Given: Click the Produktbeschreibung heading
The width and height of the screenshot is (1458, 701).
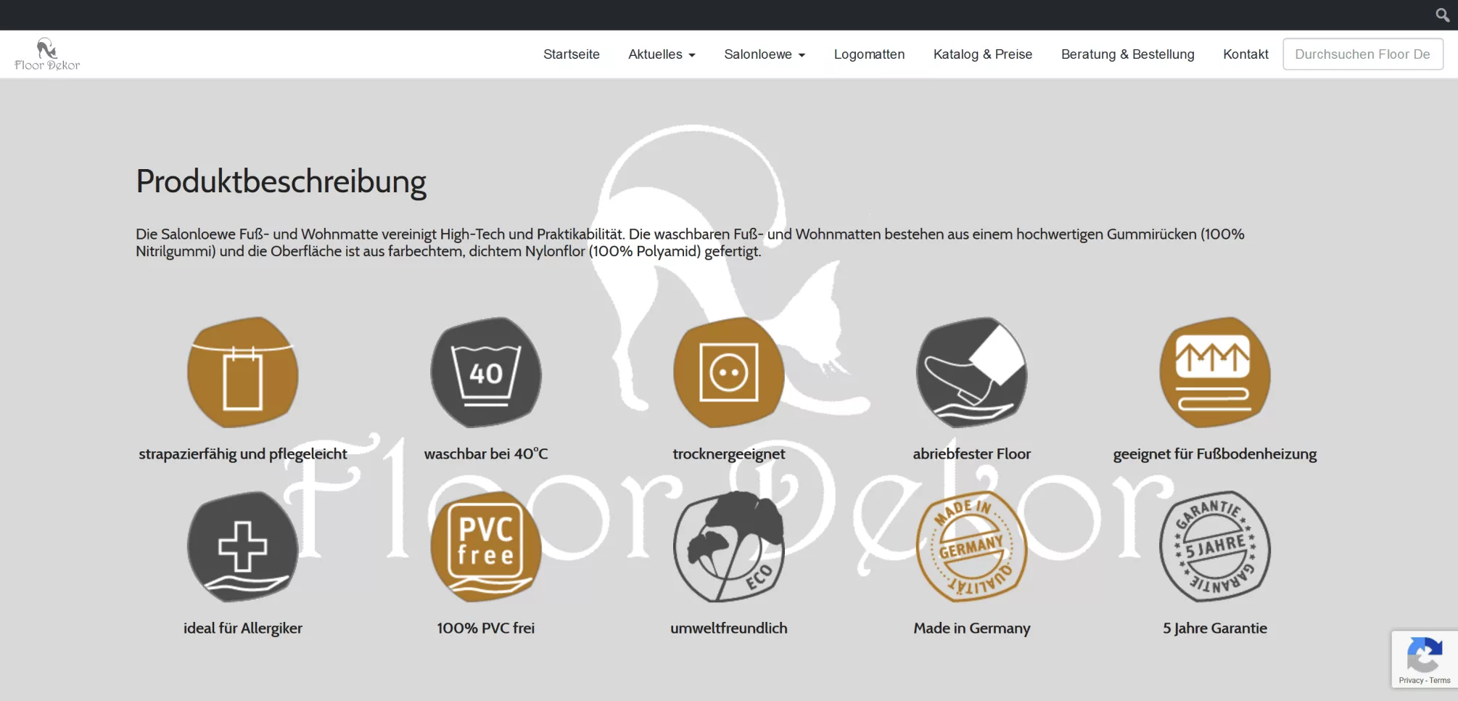Looking at the screenshot, I should [x=281, y=181].
